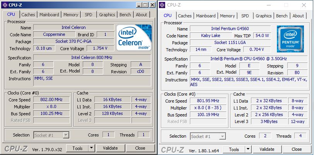Open Graphics tab in left window
The height and width of the screenshot is (155, 314).
point(107,15)
